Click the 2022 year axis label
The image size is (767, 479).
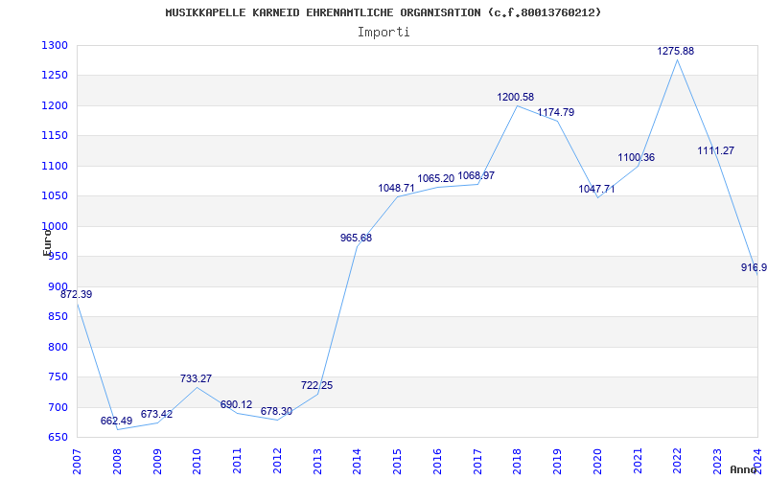point(678,463)
